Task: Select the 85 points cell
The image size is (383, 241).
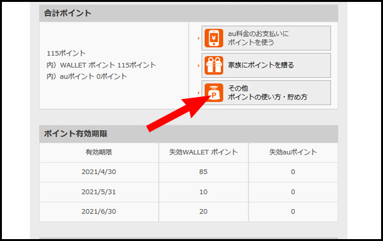Action: click(203, 172)
